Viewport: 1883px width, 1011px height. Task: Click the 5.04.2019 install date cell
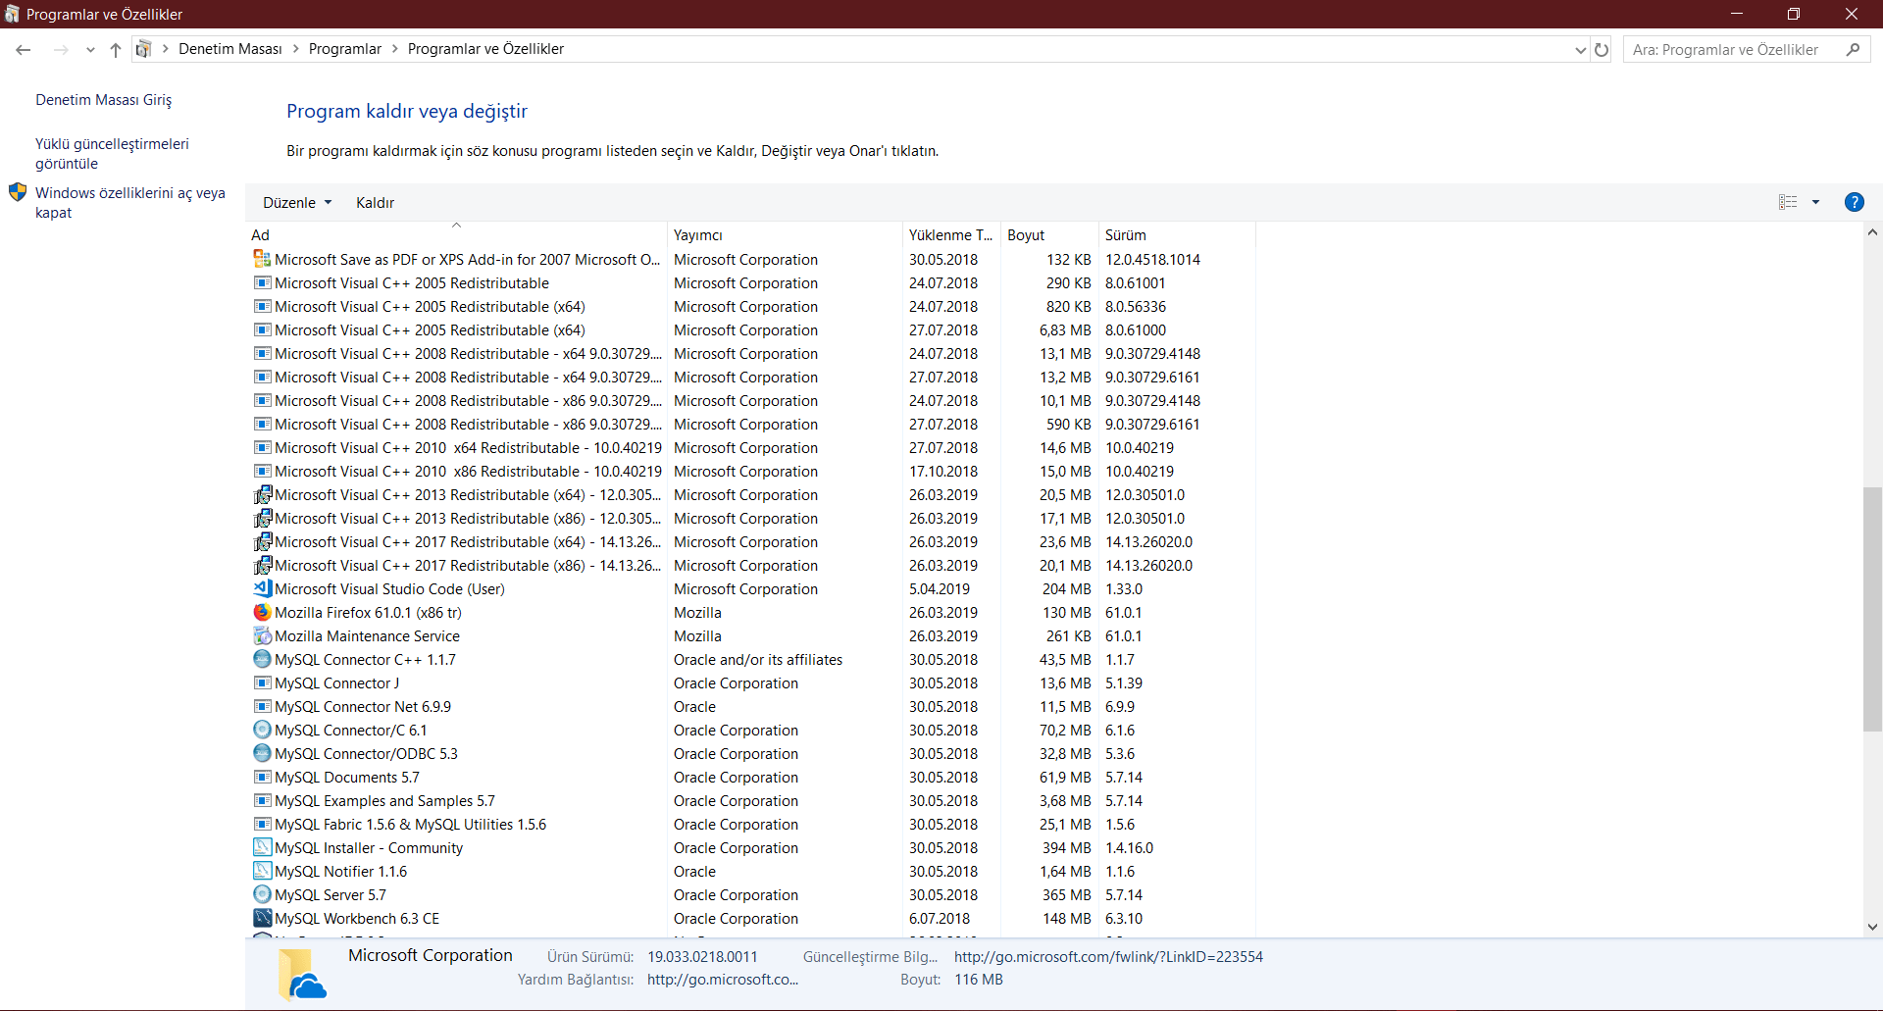[940, 589]
